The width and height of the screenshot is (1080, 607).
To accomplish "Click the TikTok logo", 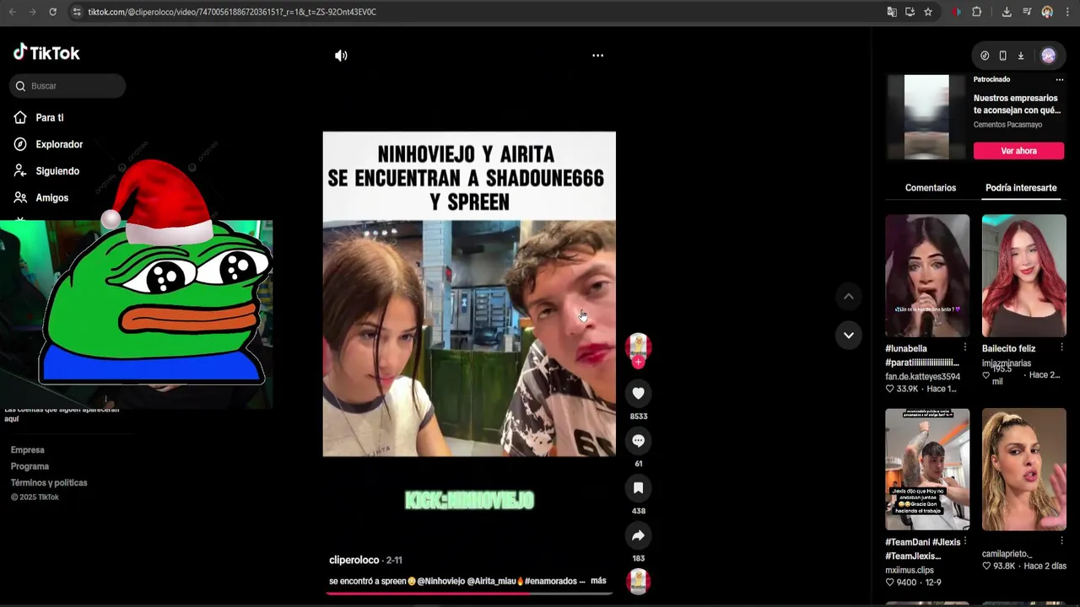I will click(x=46, y=53).
